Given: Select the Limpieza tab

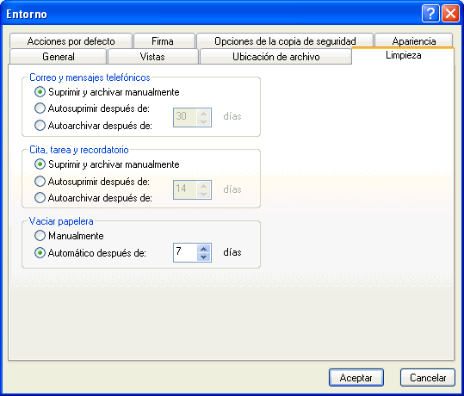Looking at the screenshot, I should coord(403,55).
